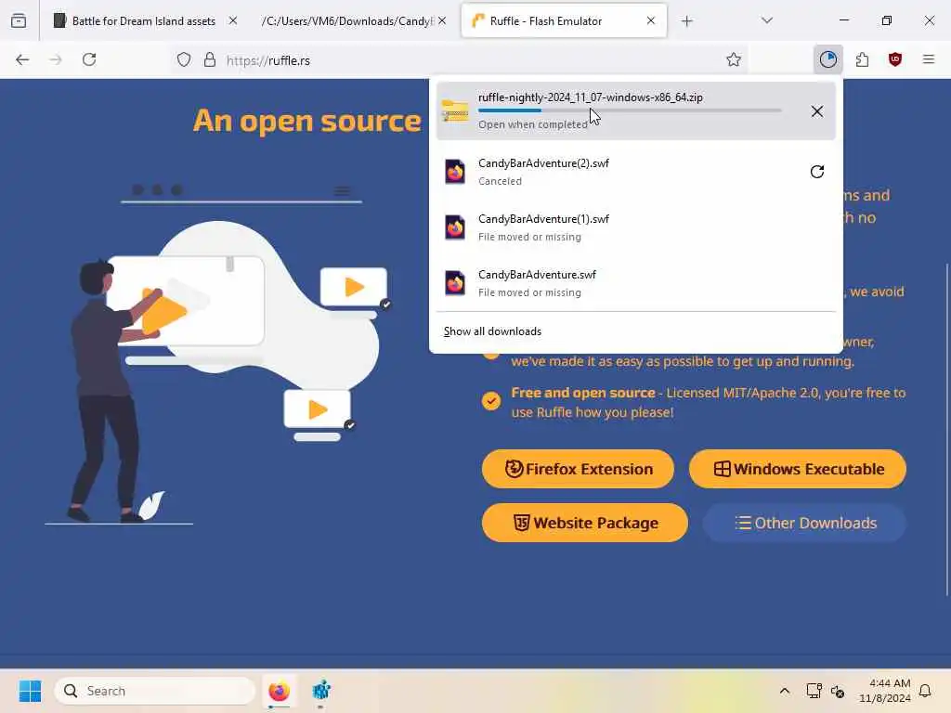Open the Windows Start menu
This screenshot has width=951, height=713.
coord(30,691)
